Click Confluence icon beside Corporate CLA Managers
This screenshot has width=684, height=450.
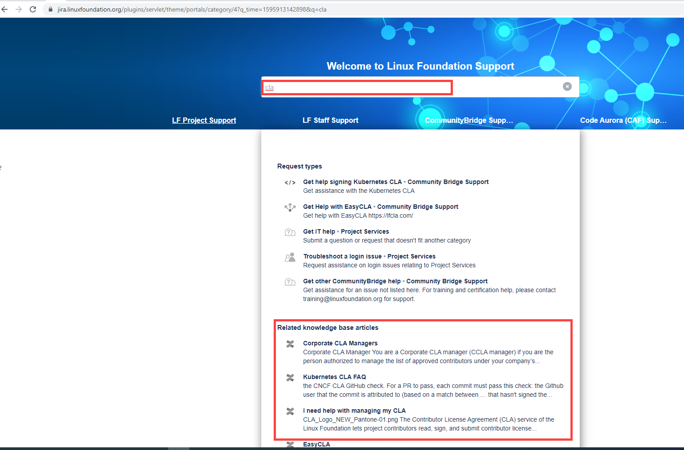[x=290, y=344]
